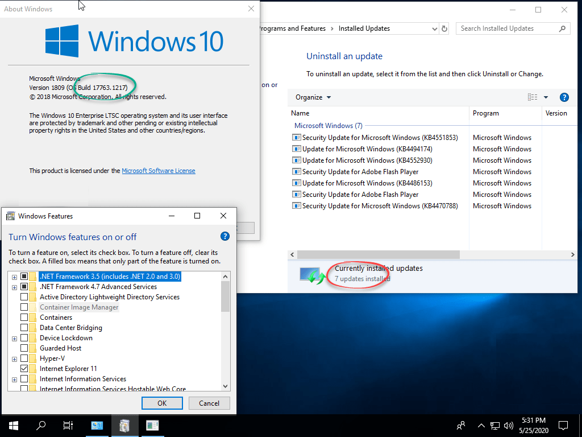
Task: Switch to the Control Panel taskbar app
Action: coord(97,425)
